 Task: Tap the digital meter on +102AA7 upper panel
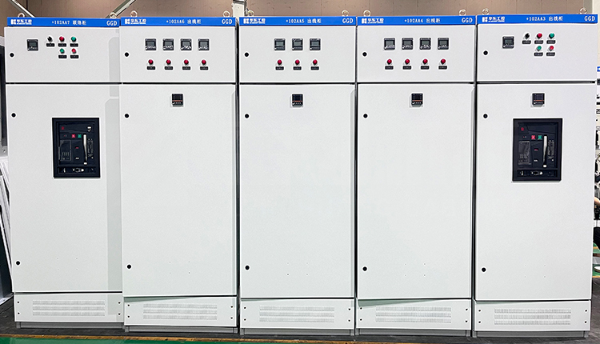(x=32, y=45)
